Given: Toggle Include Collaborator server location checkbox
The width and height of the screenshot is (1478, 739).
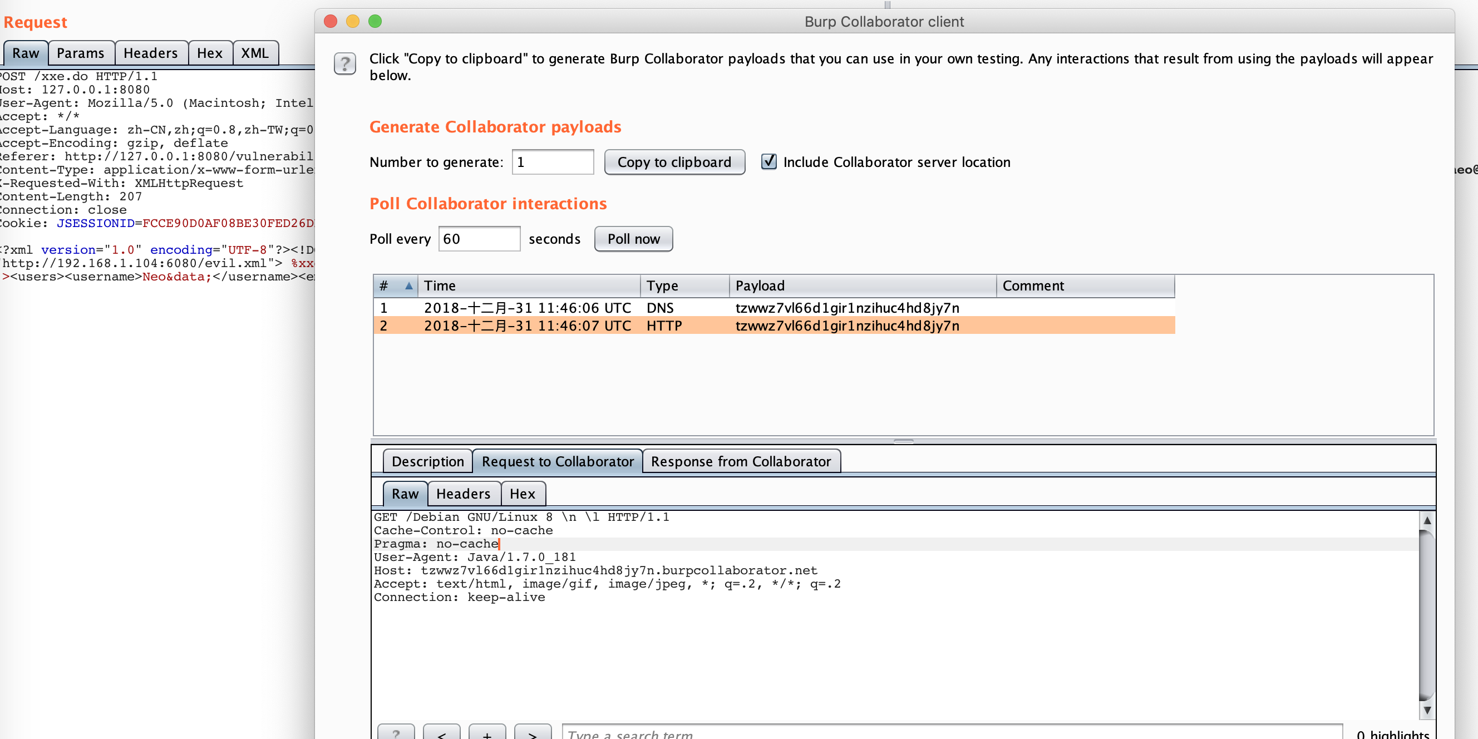Looking at the screenshot, I should (x=769, y=162).
